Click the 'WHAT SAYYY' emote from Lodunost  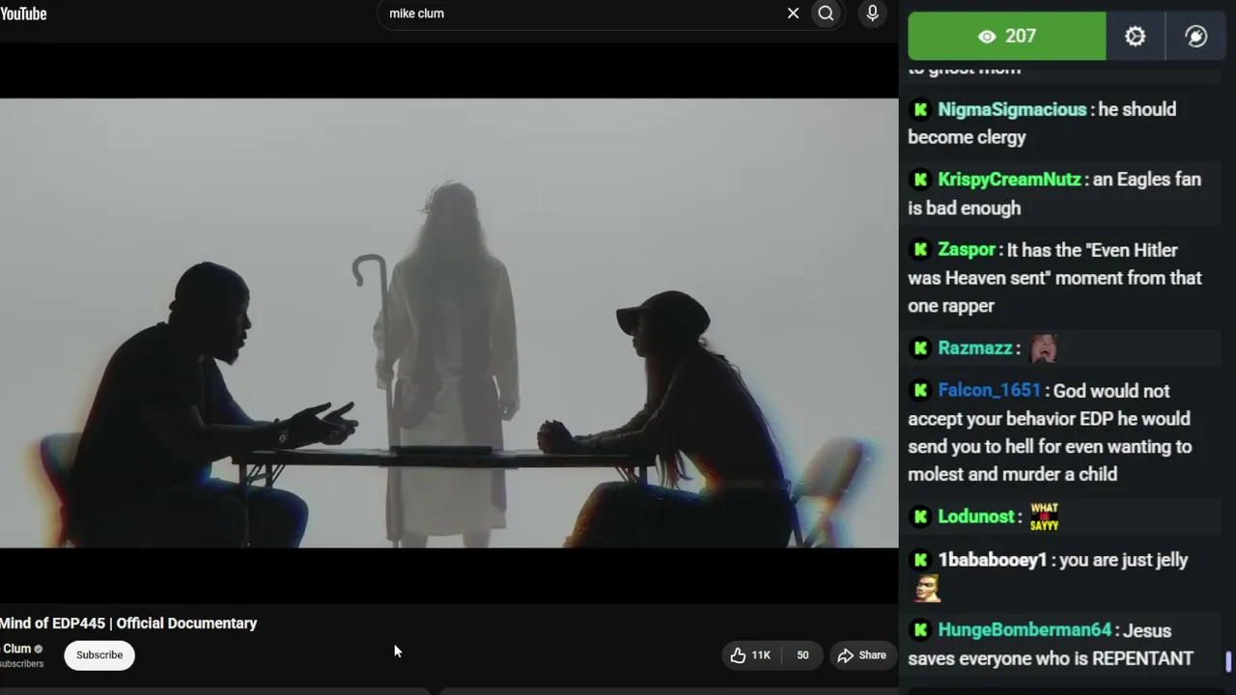click(x=1044, y=516)
